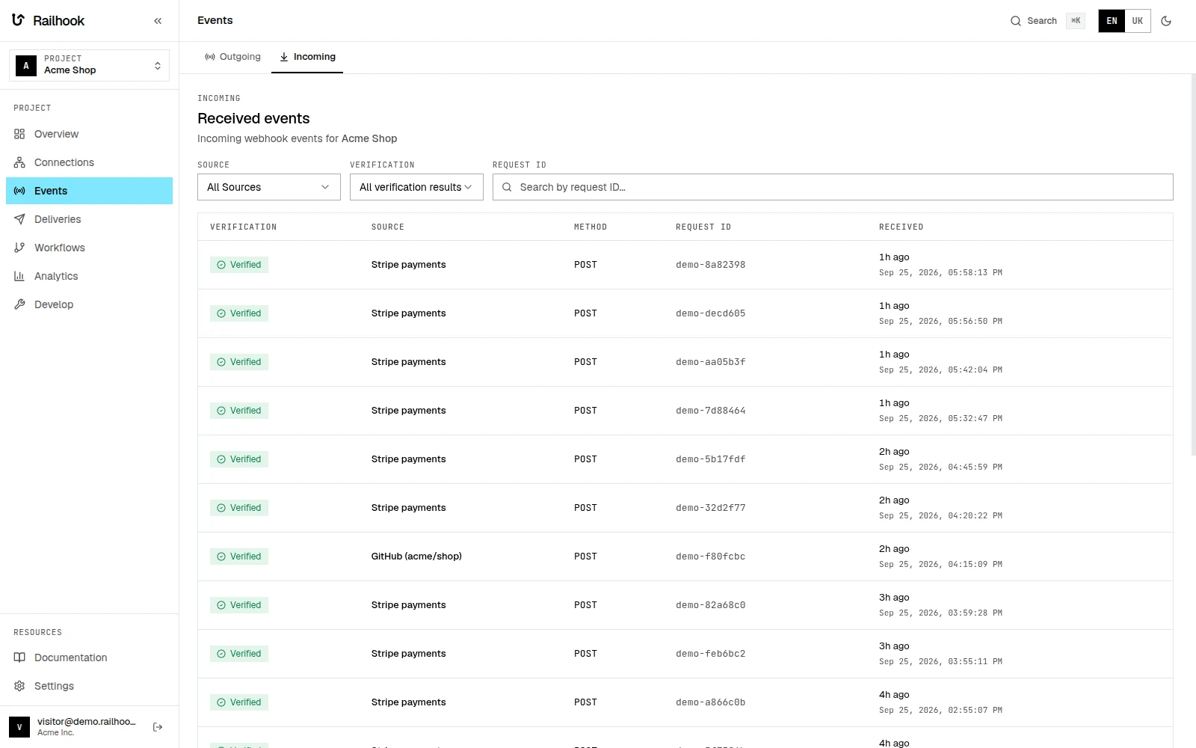Switch to the Outgoing tab

point(232,57)
